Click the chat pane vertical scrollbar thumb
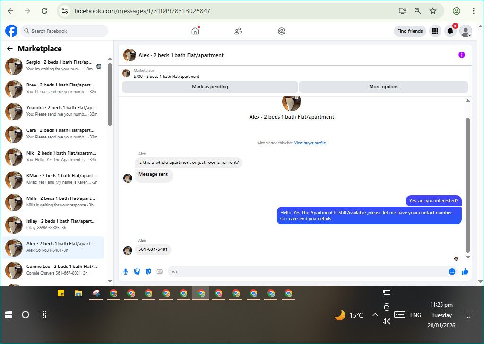 tap(467, 185)
